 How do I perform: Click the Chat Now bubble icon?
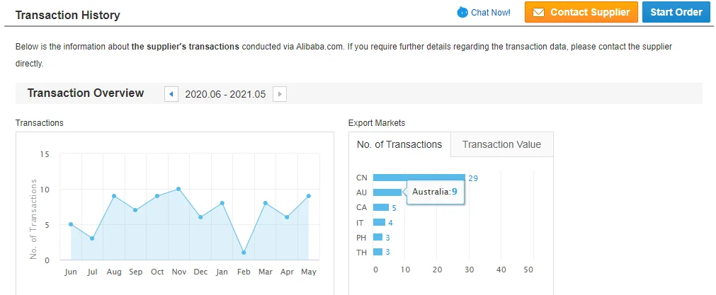tap(462, 12)
